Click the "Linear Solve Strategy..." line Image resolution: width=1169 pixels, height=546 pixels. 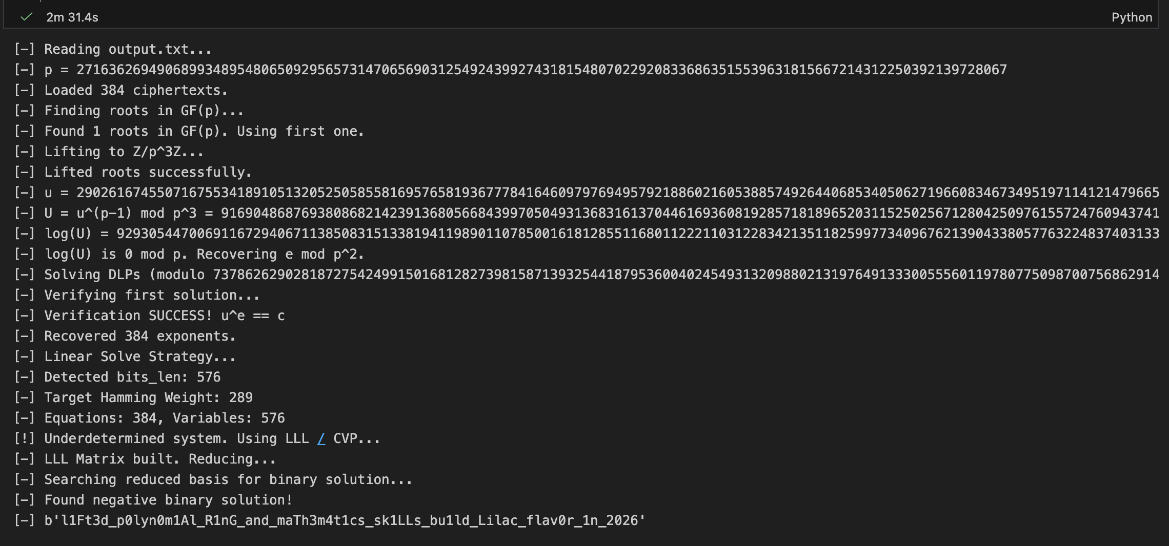140,357
